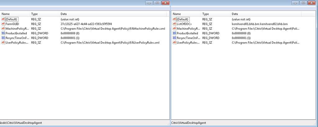Select MachinePolicyR... name in right window
Image resolution: width=318 pixels, height=127 pixels.
point(189,28)
